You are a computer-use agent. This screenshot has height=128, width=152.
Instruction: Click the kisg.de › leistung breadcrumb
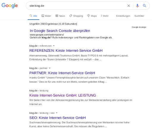39,91
